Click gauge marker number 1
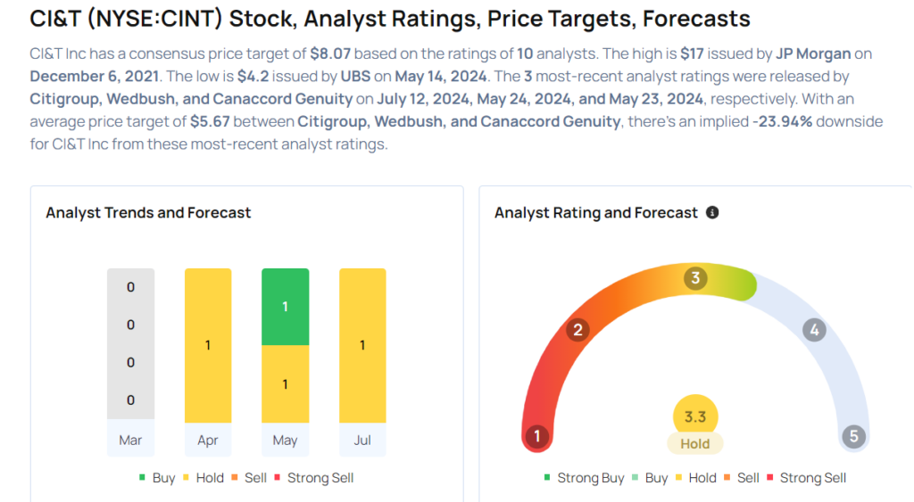This screenshot has width=914, height=502. [x=536, y=436]
